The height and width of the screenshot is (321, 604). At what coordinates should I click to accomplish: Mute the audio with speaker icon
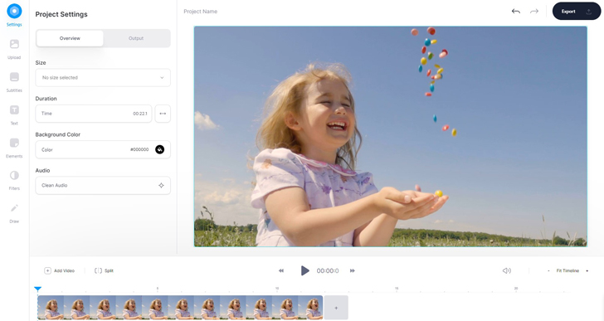tap(507, 270)
